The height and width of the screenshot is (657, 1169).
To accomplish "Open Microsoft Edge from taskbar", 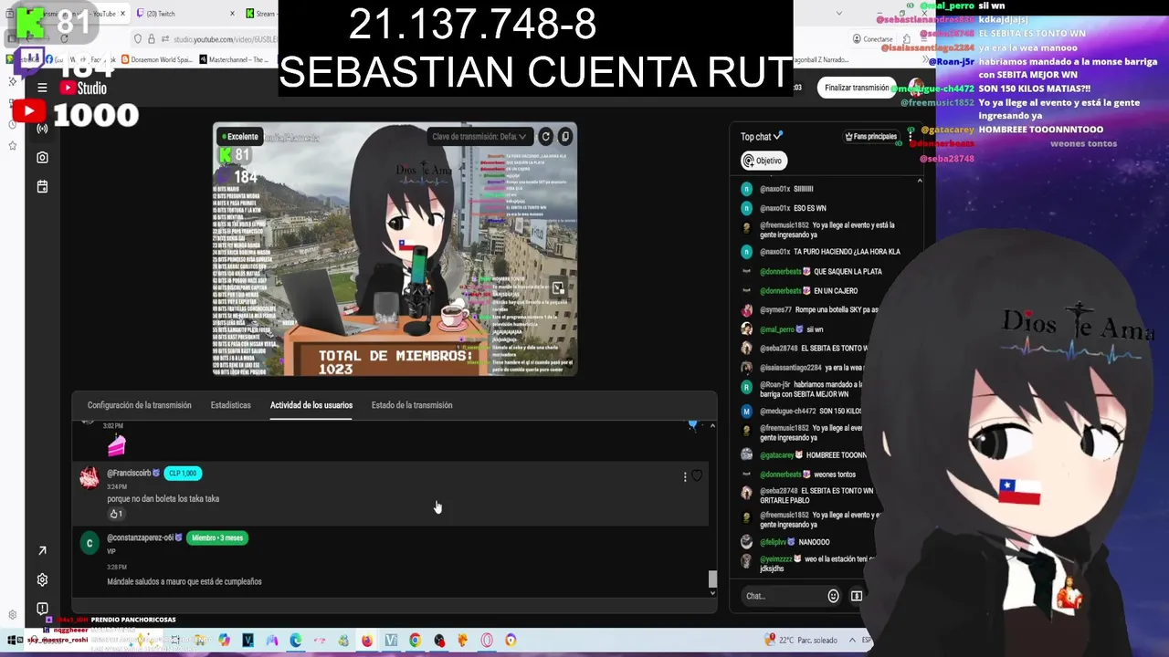I will click(x=295, y=641).
